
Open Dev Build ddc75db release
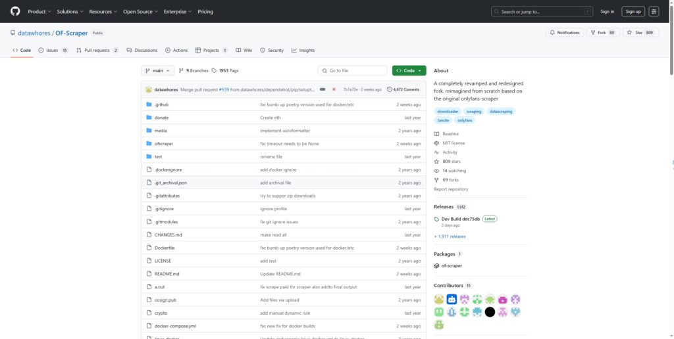(x=460, y=219)
